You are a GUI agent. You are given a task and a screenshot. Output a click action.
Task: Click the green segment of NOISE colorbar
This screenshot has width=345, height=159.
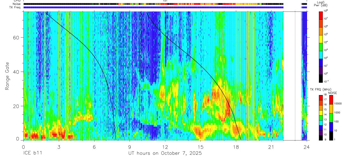point(331,118)
